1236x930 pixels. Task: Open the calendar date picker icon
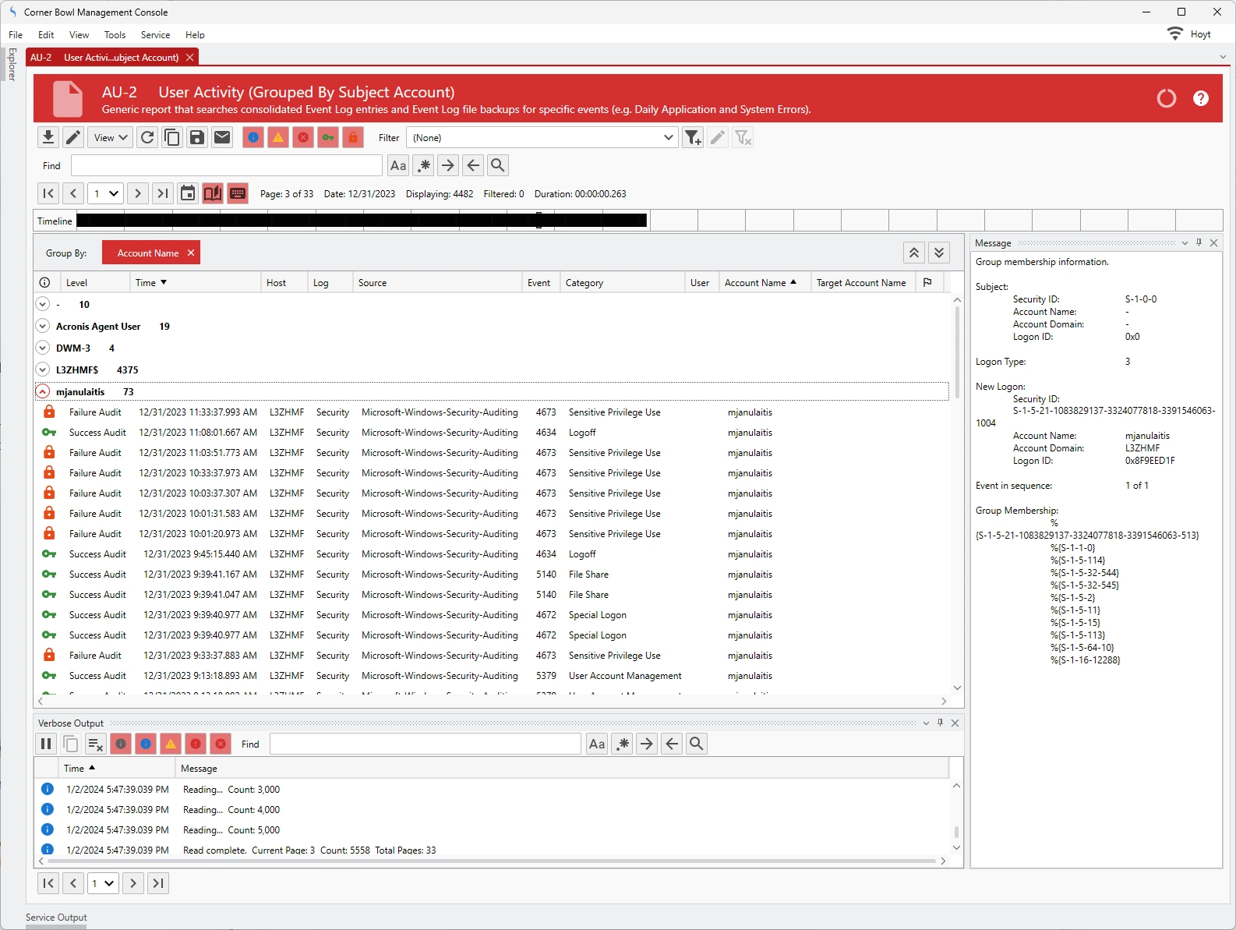pyautogui.click(x=188, y=193)
